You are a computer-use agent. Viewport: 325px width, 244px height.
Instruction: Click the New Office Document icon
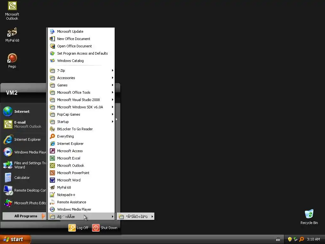click(52, 39)
